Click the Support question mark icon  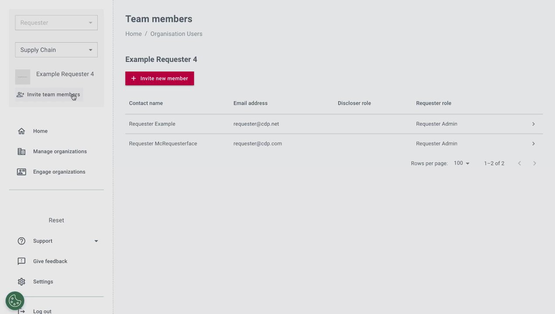point(21,241)
